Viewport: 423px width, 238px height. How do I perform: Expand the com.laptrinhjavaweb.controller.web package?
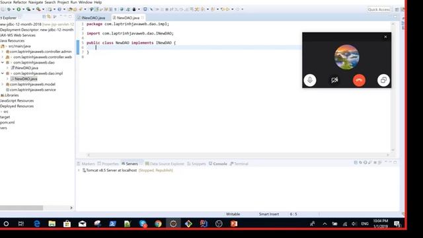click(x=3, y=57)
